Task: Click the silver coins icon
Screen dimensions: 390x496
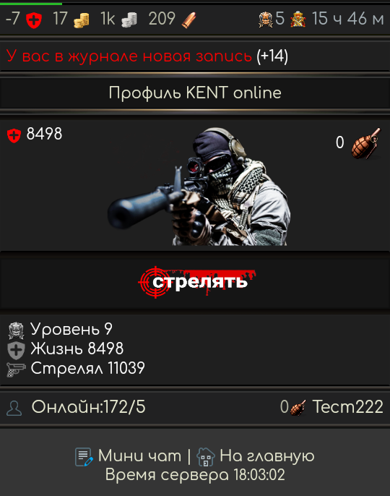Action: tap(129, 20)
